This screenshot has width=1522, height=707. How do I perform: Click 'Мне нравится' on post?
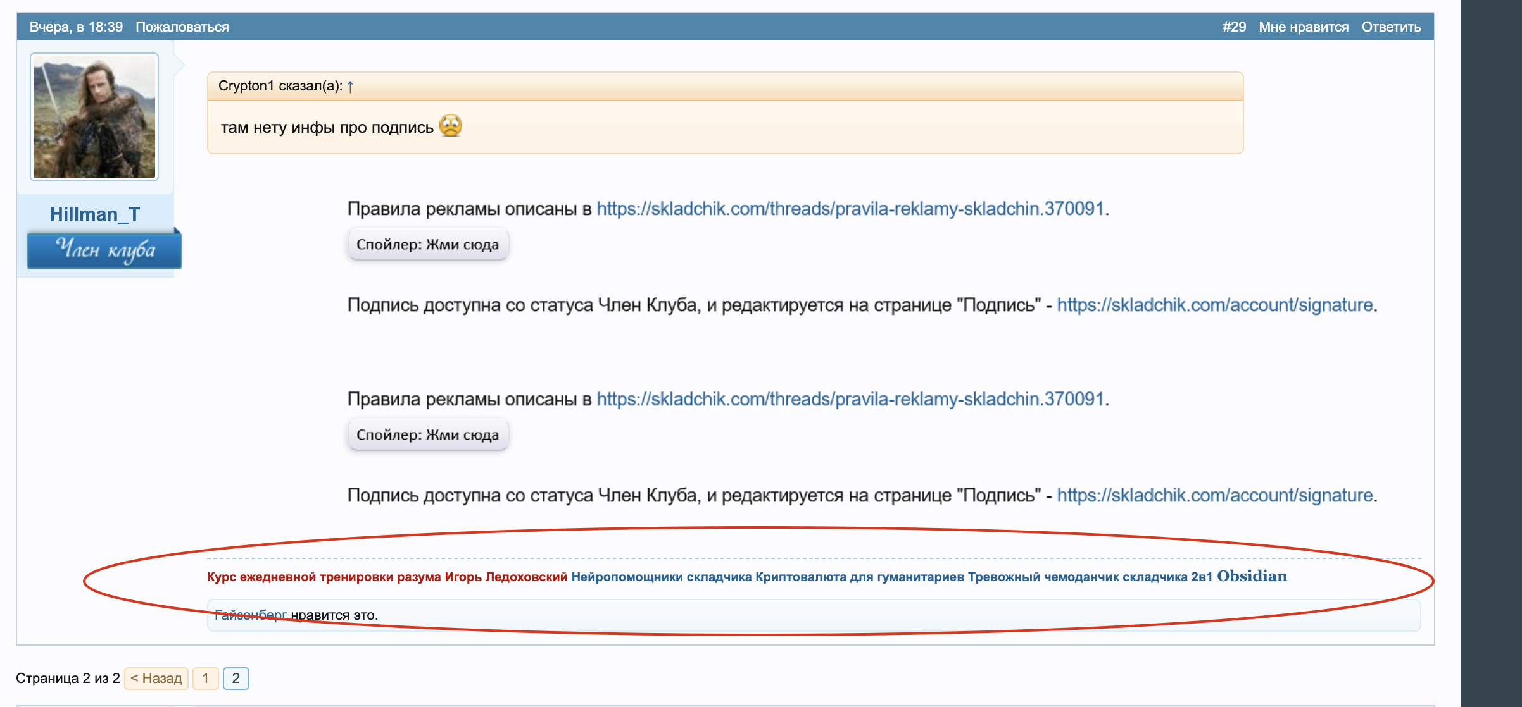click(x=1303, y=27)
